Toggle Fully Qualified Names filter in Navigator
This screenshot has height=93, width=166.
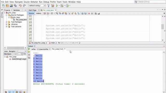pyautogui.click(x=24, y=92)
